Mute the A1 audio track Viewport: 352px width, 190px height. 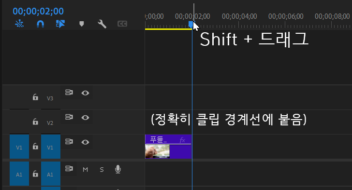tap(85, 170)
